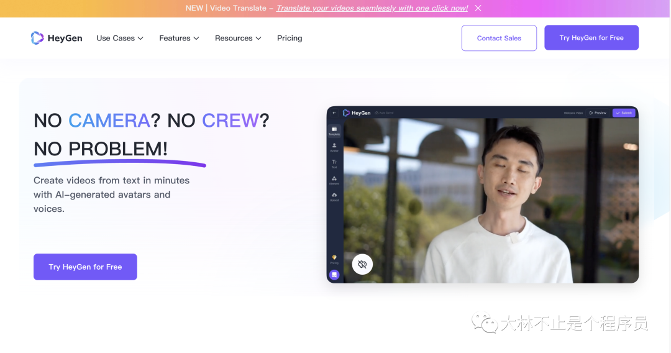Click the demo video of the avatar
The height and width of the screenshot is (353, 671).
491,200
